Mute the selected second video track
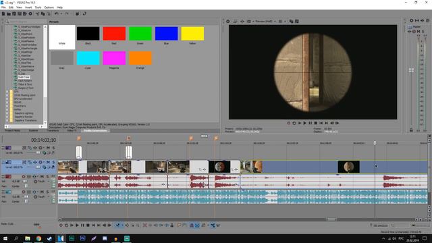The height and width of the screenshot is (243, 432). (x=48, y=162)
